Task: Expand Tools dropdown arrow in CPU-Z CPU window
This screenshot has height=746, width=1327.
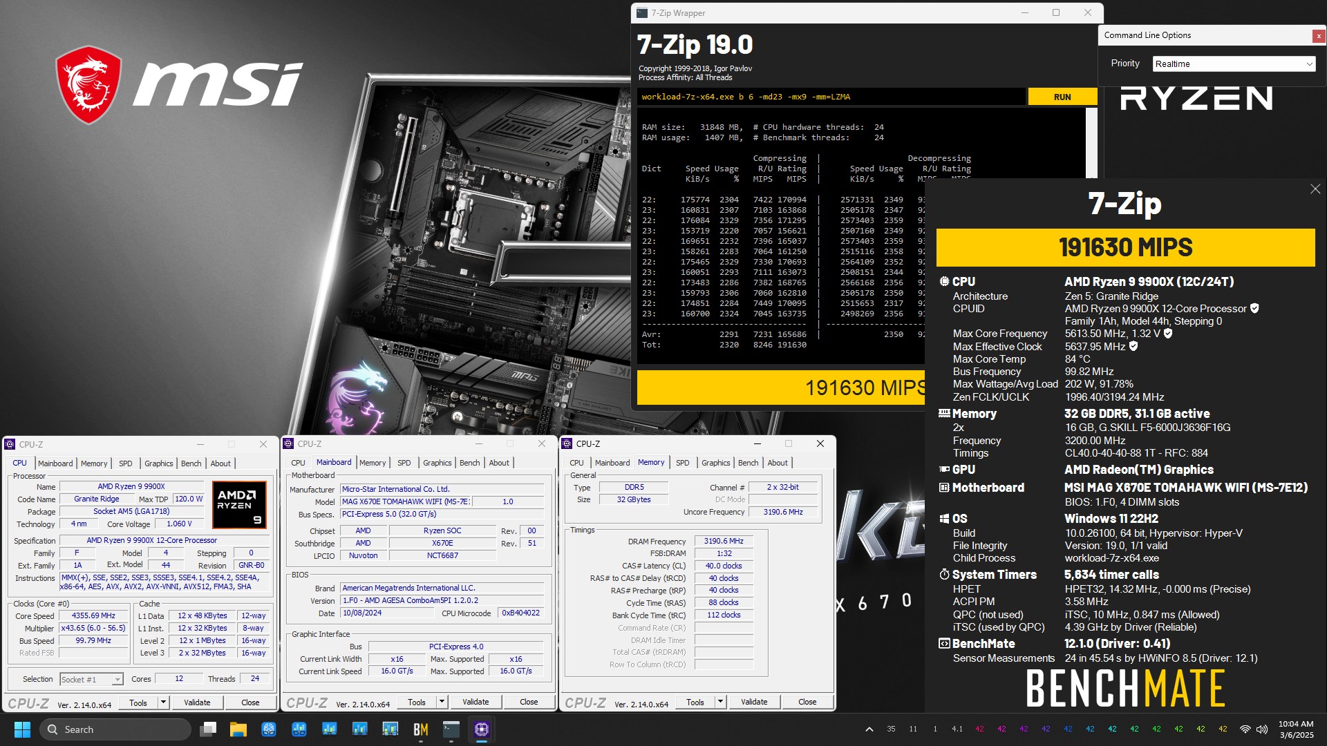Action: [x=163, y=702]
